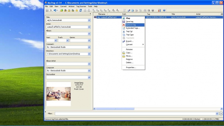Select Remove tag in the context menu
The height and width of the screenshot is (126, 224).
133,25
